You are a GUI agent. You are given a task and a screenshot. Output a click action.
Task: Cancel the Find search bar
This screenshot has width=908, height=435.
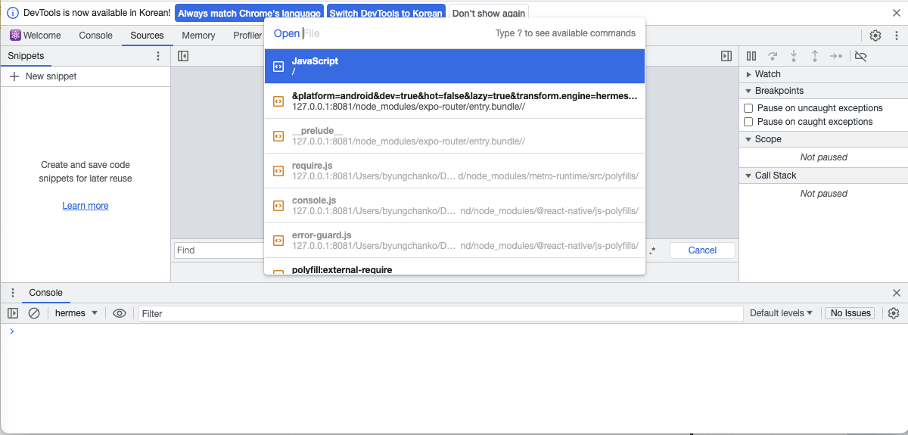702,250
